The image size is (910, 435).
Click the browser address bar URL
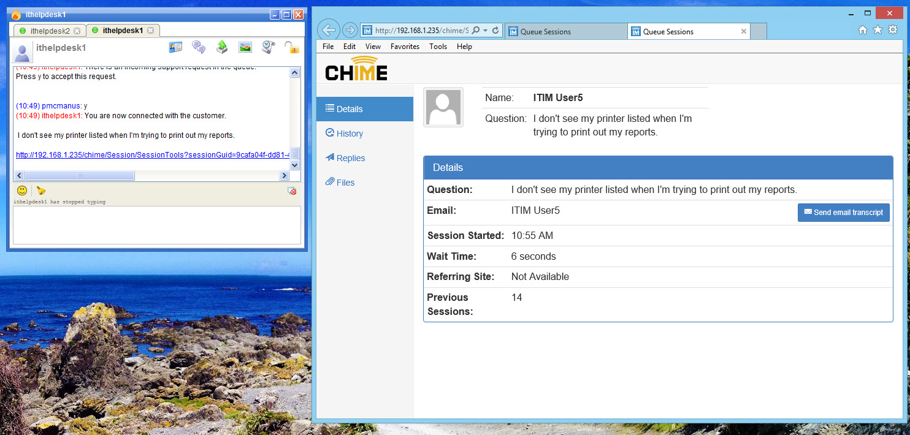[x=422, y=31]
